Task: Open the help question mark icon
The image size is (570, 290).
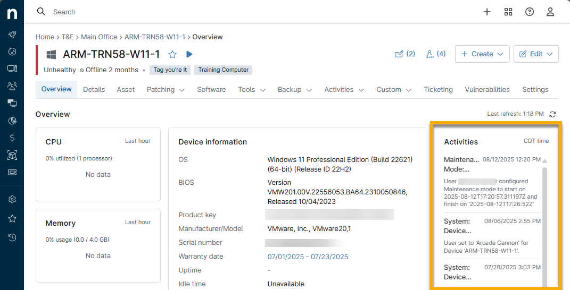Action: point(530,12)
